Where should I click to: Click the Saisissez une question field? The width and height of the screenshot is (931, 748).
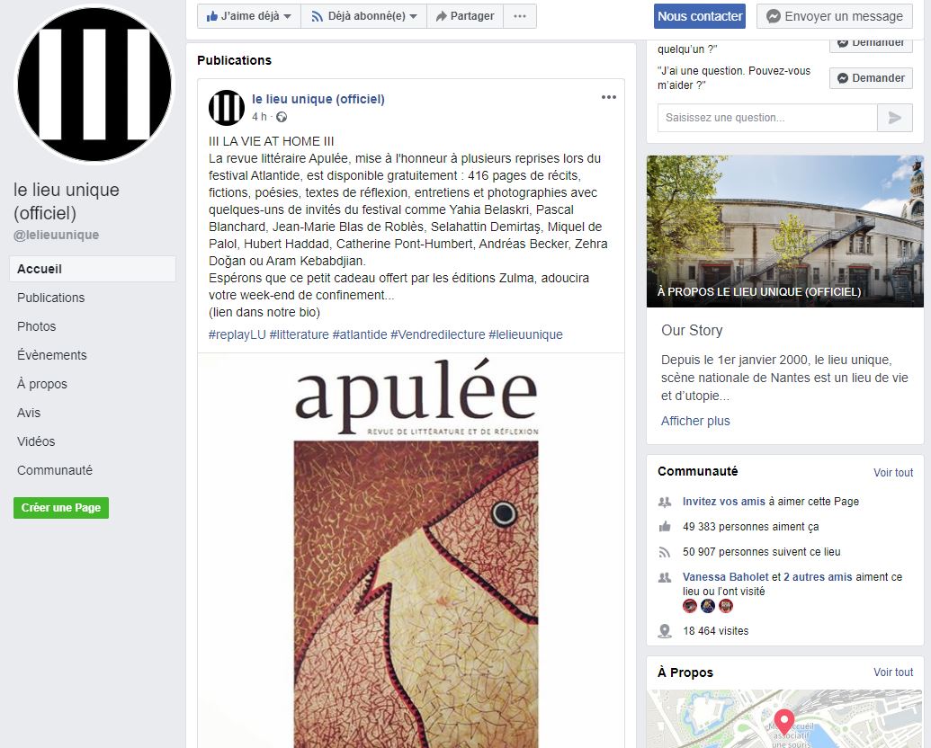tap(767, 118)
